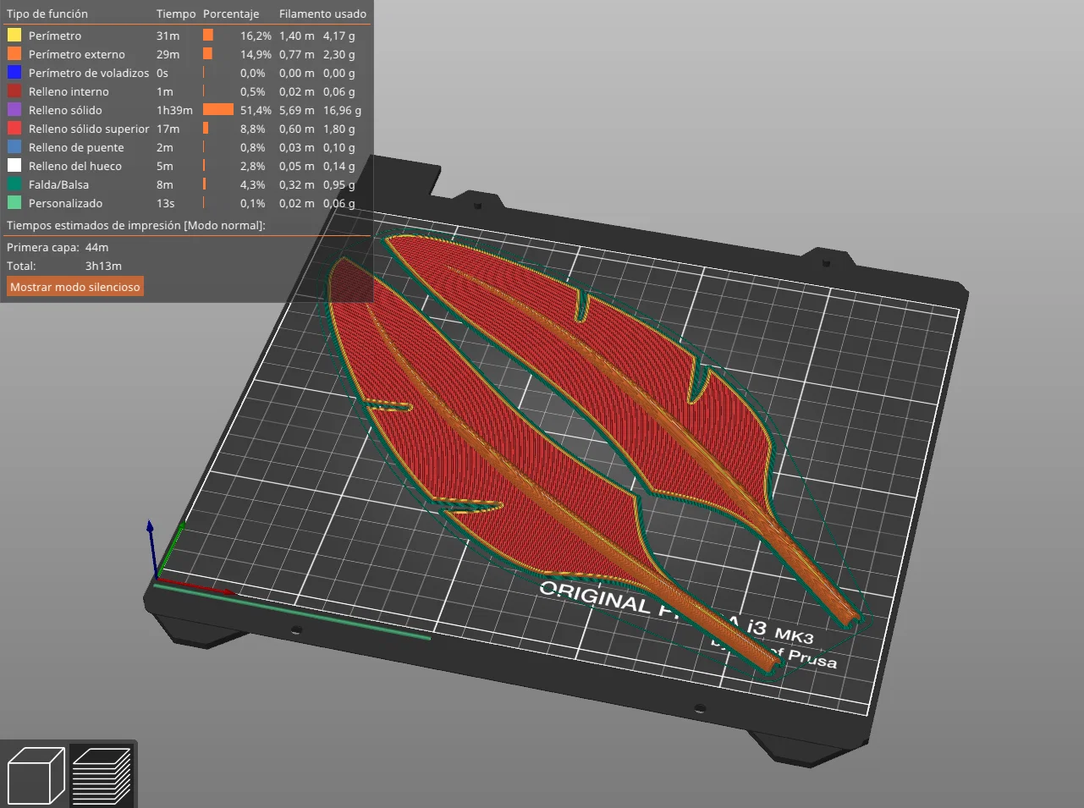This screenshot has width=1084, height=808.
Task: Switch to sliced layers preview view
Action: (102, 774)
